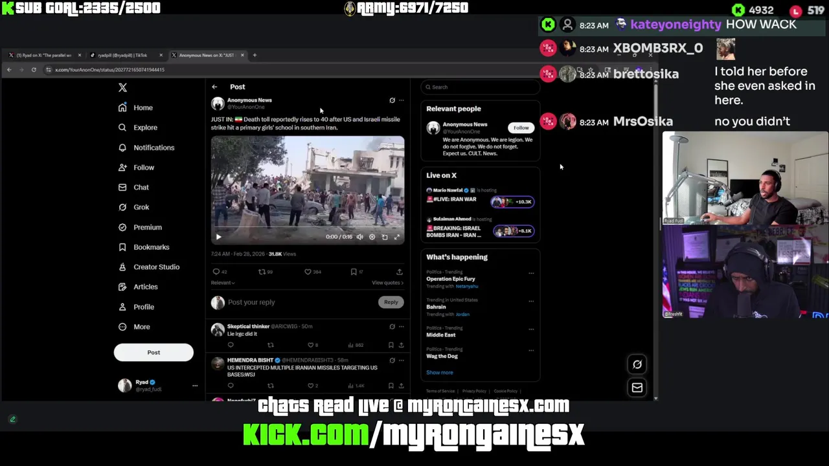Enable picture-in-picture on the video

click(385, 237)
